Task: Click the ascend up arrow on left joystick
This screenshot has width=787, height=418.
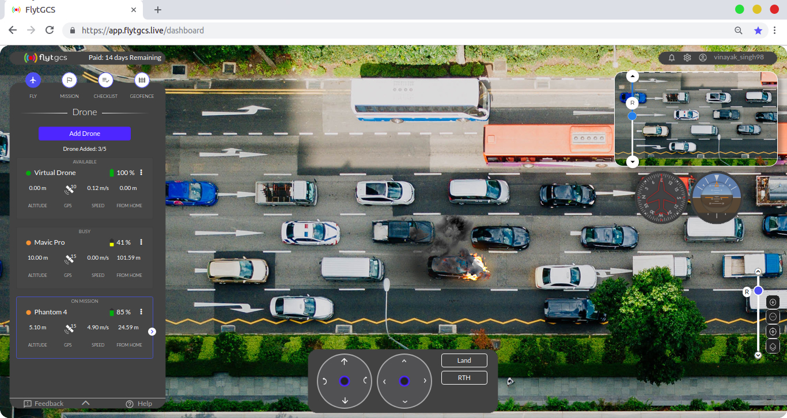Action: coord(345,362)
